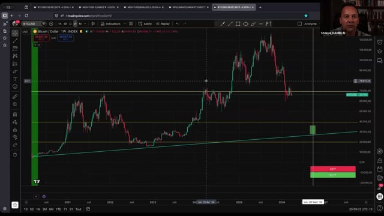Open the candlestick chart type selector
The width and height of the screenshot is (384, 216).
coord(93,24)
